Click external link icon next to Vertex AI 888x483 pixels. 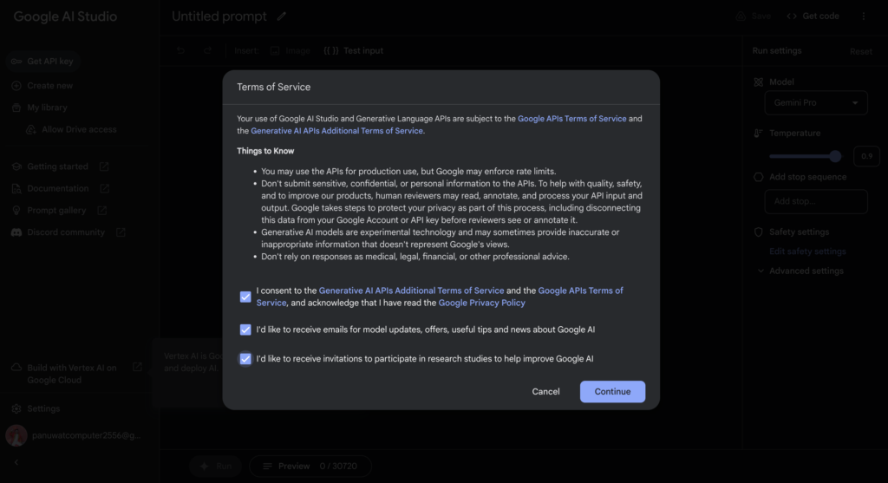click(x=137, y=368)
